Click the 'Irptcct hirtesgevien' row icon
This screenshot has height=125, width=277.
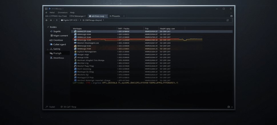click(x=75, y=52)
